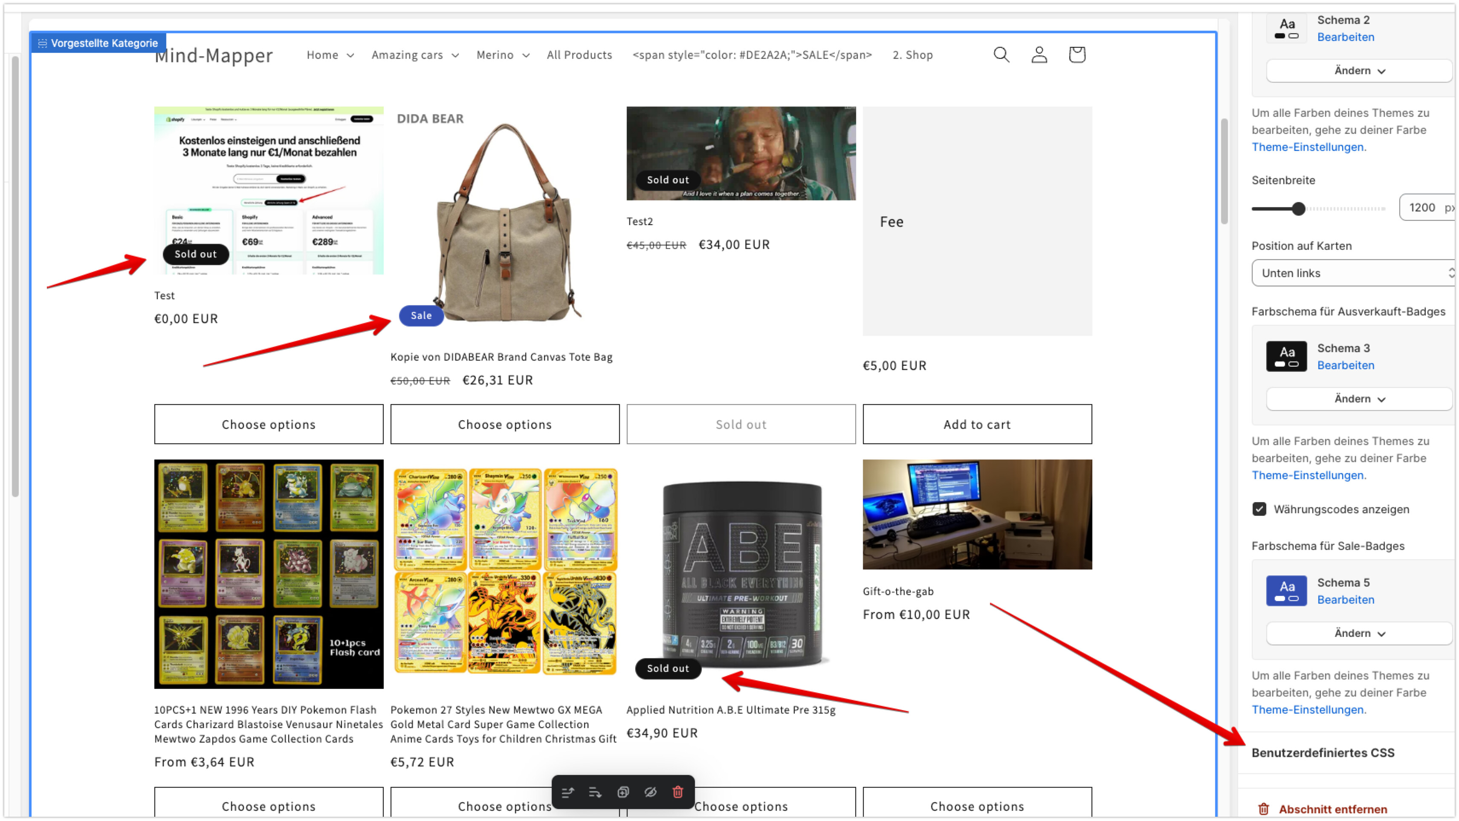Image resolution: width=1459 pixels, height=821 pixels.
Task: Open the Amazing cars menu
Action: coord(414,55)
